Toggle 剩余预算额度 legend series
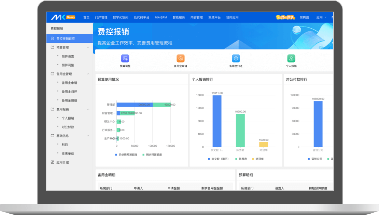The width and height of the screenshot is (379, 215). pyautogui.click(x=152, y=155)
